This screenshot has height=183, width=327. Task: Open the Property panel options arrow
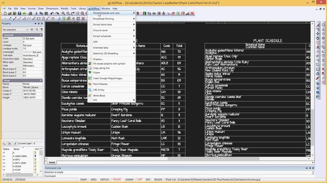click(35, 24)
